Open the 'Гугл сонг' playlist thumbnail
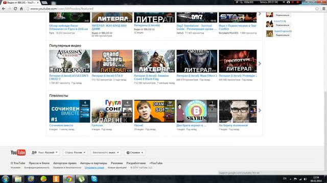 tap(112, 111)
